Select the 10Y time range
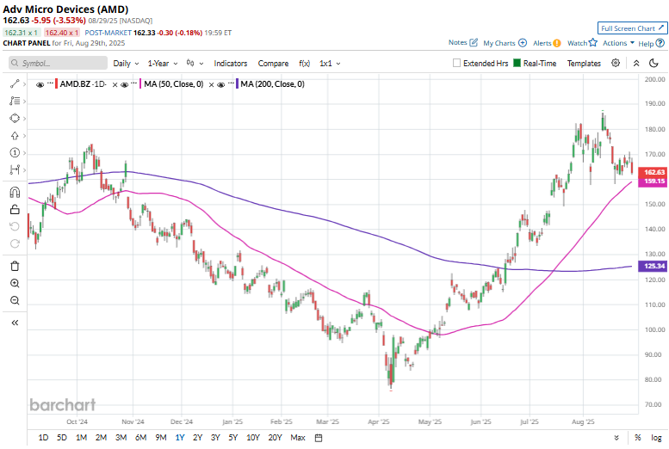The height and width of the screenshot is (449, 669). pos(252,438)
